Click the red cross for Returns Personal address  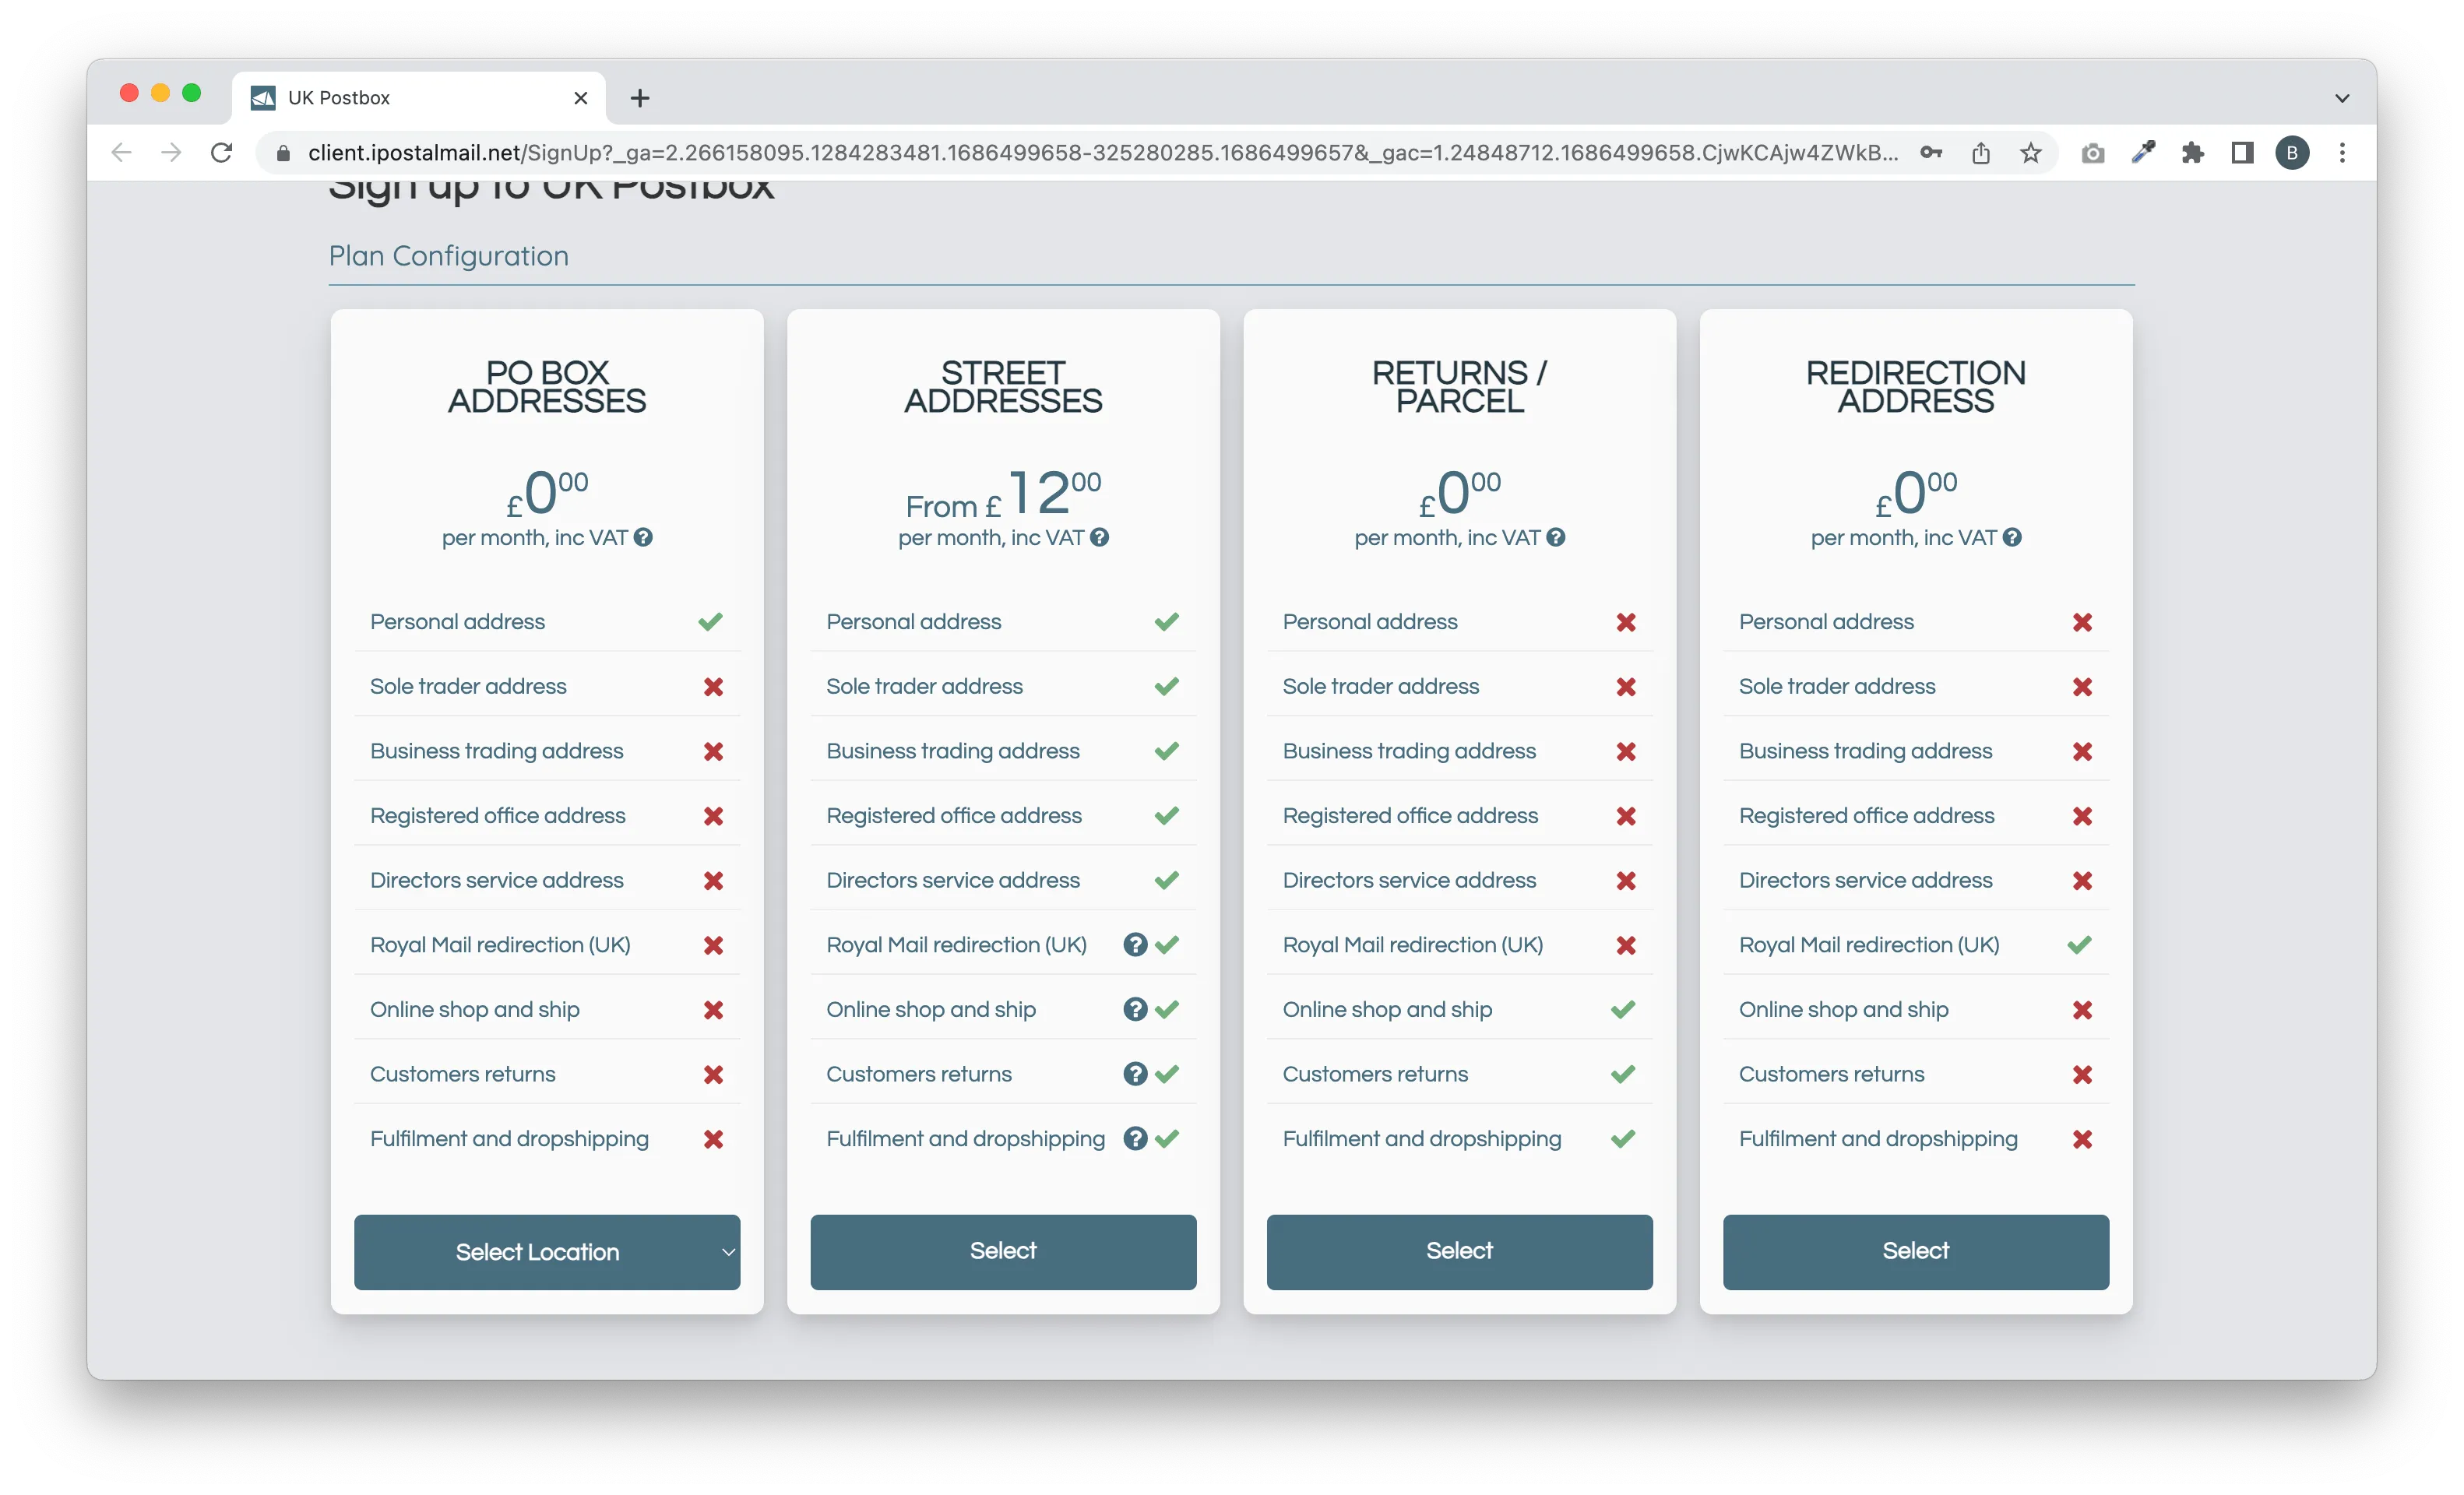(x=1626, y=622)
